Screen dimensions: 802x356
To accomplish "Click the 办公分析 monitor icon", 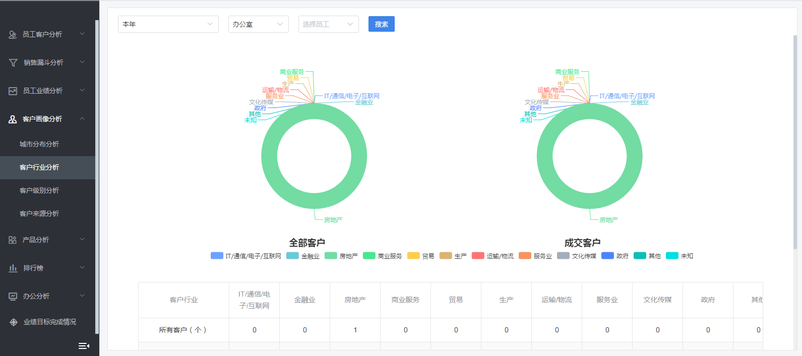I will (x=13, y=297).
